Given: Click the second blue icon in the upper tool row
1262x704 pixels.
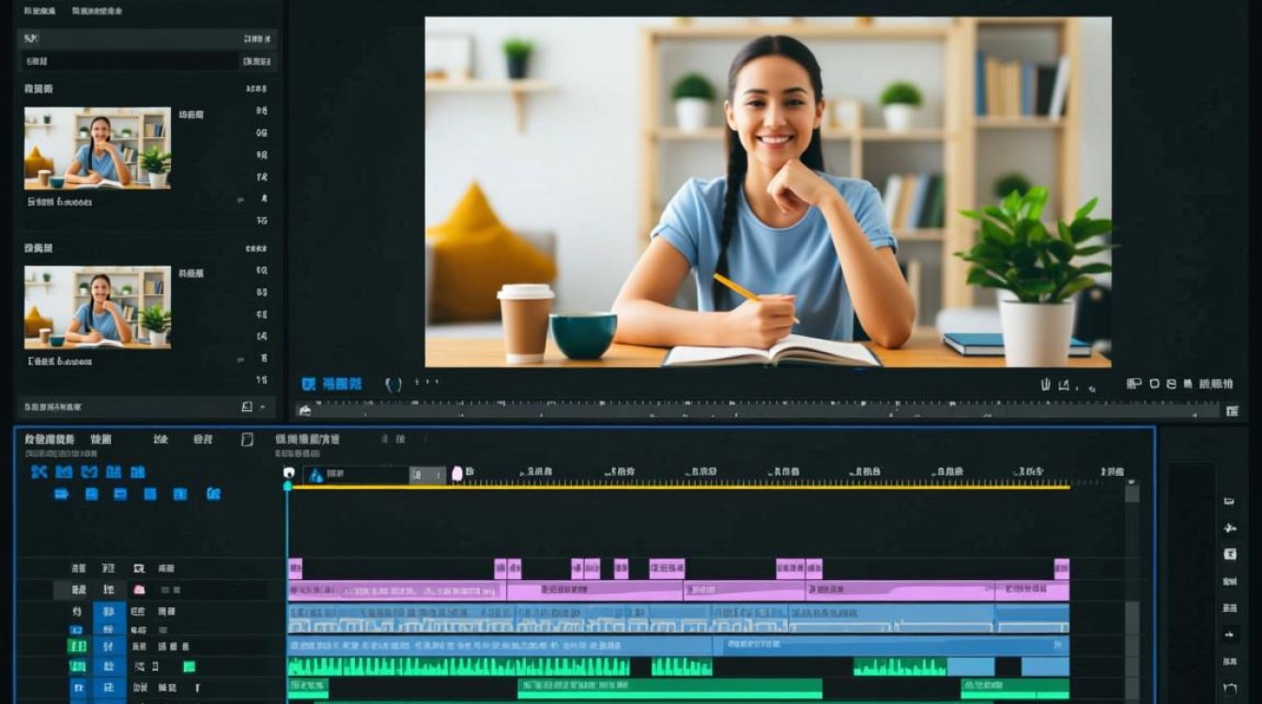Looking at the screenshot, I should pos(64,472).
